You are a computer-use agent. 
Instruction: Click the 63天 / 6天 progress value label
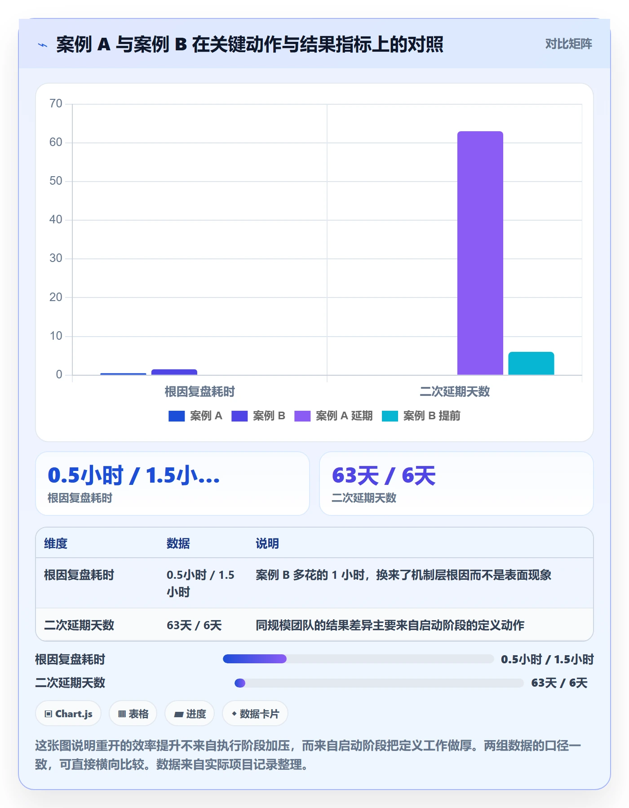[559, 683]
